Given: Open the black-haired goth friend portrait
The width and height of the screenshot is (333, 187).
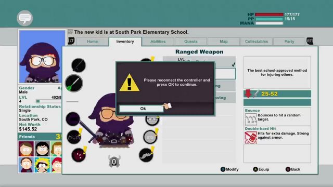Looking at the screenshot, I should 42,149.
